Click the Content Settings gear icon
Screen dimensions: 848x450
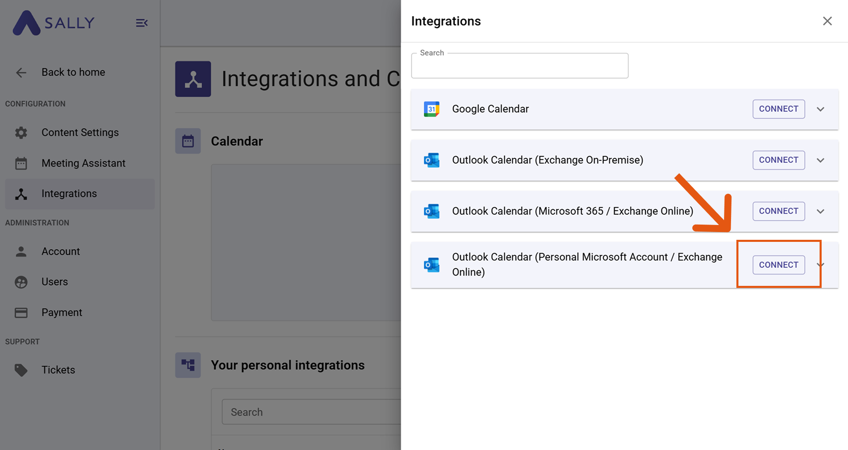coord(21,132)
